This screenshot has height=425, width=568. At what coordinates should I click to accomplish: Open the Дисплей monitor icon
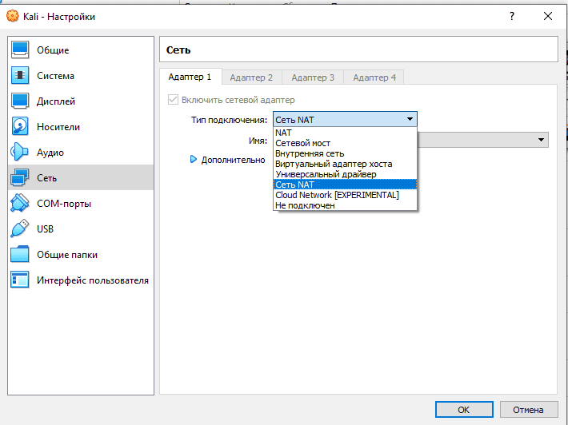tap(21, 101)
